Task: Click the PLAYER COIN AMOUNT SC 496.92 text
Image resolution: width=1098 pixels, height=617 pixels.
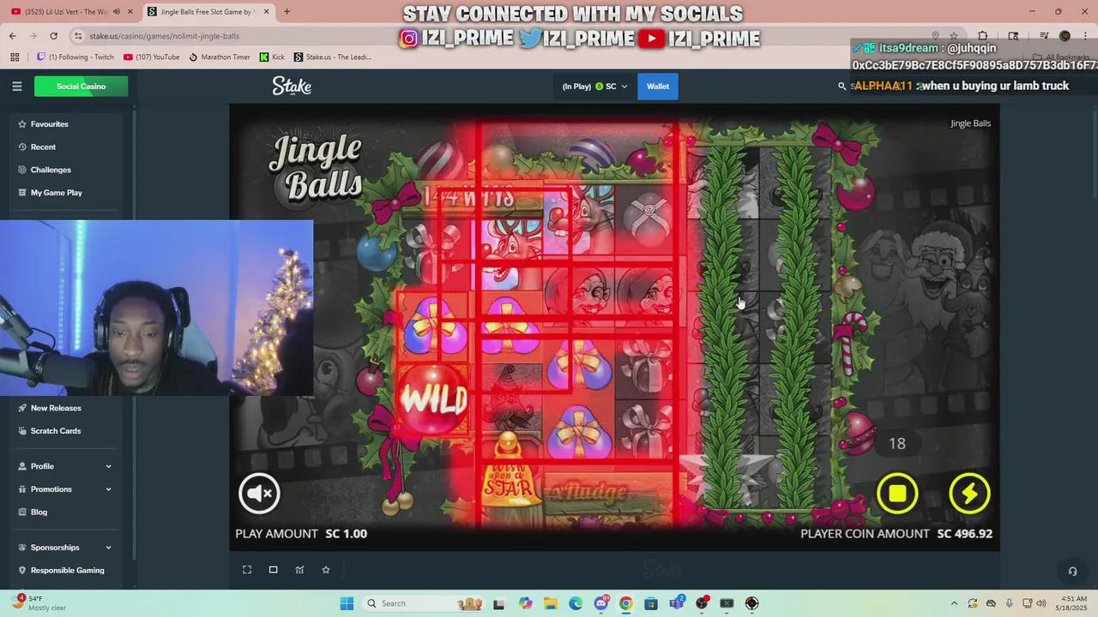Action: (x=896, y=533)
